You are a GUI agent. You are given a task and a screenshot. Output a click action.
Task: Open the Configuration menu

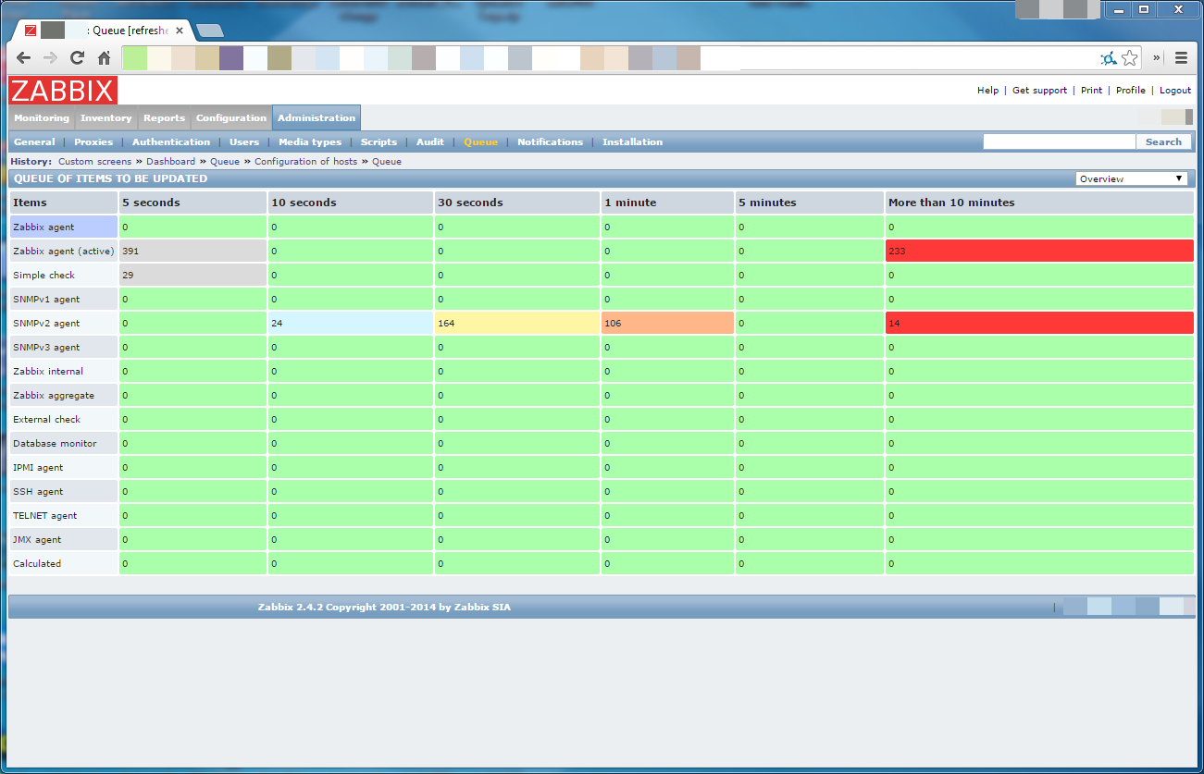tap(231, 118)
